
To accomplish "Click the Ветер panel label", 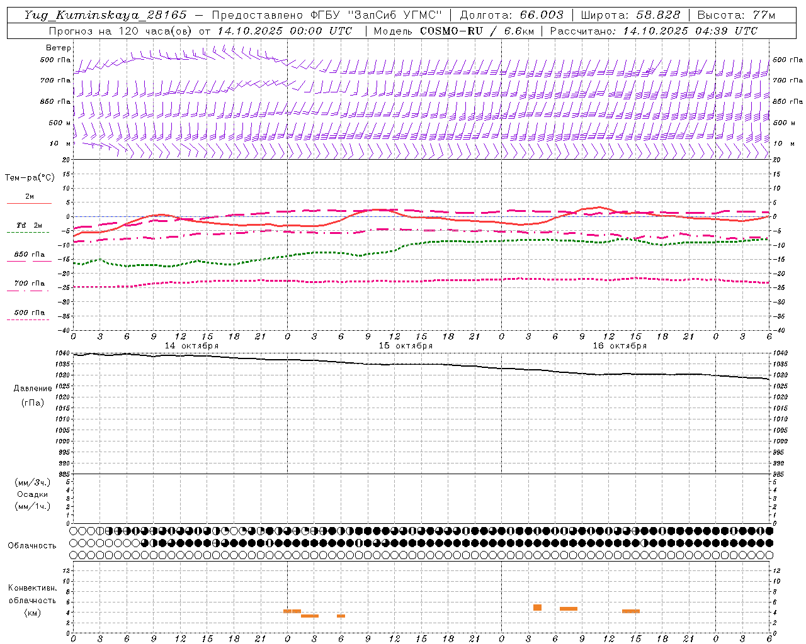I will point(59,48).
